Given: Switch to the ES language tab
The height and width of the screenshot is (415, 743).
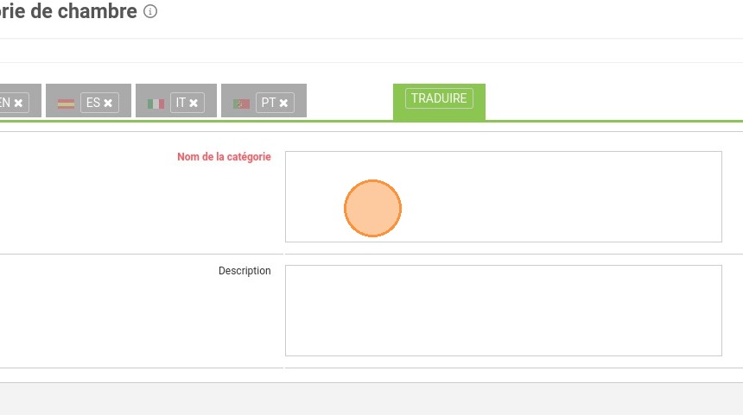Looking at the screenshot, I should pyautogui.click(x=89, y=100).
